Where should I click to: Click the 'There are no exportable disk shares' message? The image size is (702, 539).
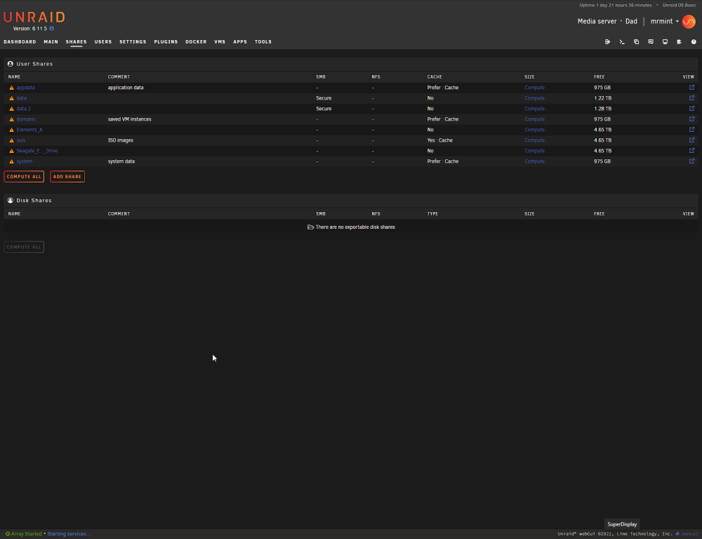(355, 227)
